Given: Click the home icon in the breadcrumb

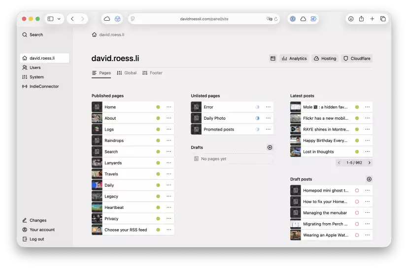Looking at the screenshot, I should pyautogui.click(x=94, y=34).
